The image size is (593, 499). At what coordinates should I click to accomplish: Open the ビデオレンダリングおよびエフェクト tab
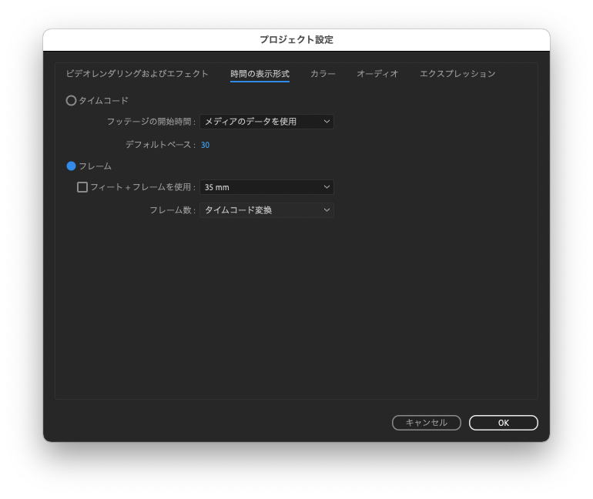[137, 74]
